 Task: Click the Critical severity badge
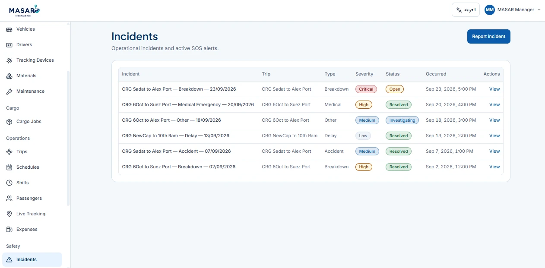[366, 89]
